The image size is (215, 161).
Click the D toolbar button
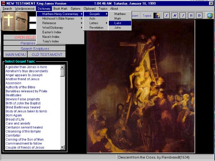(199, 15)
